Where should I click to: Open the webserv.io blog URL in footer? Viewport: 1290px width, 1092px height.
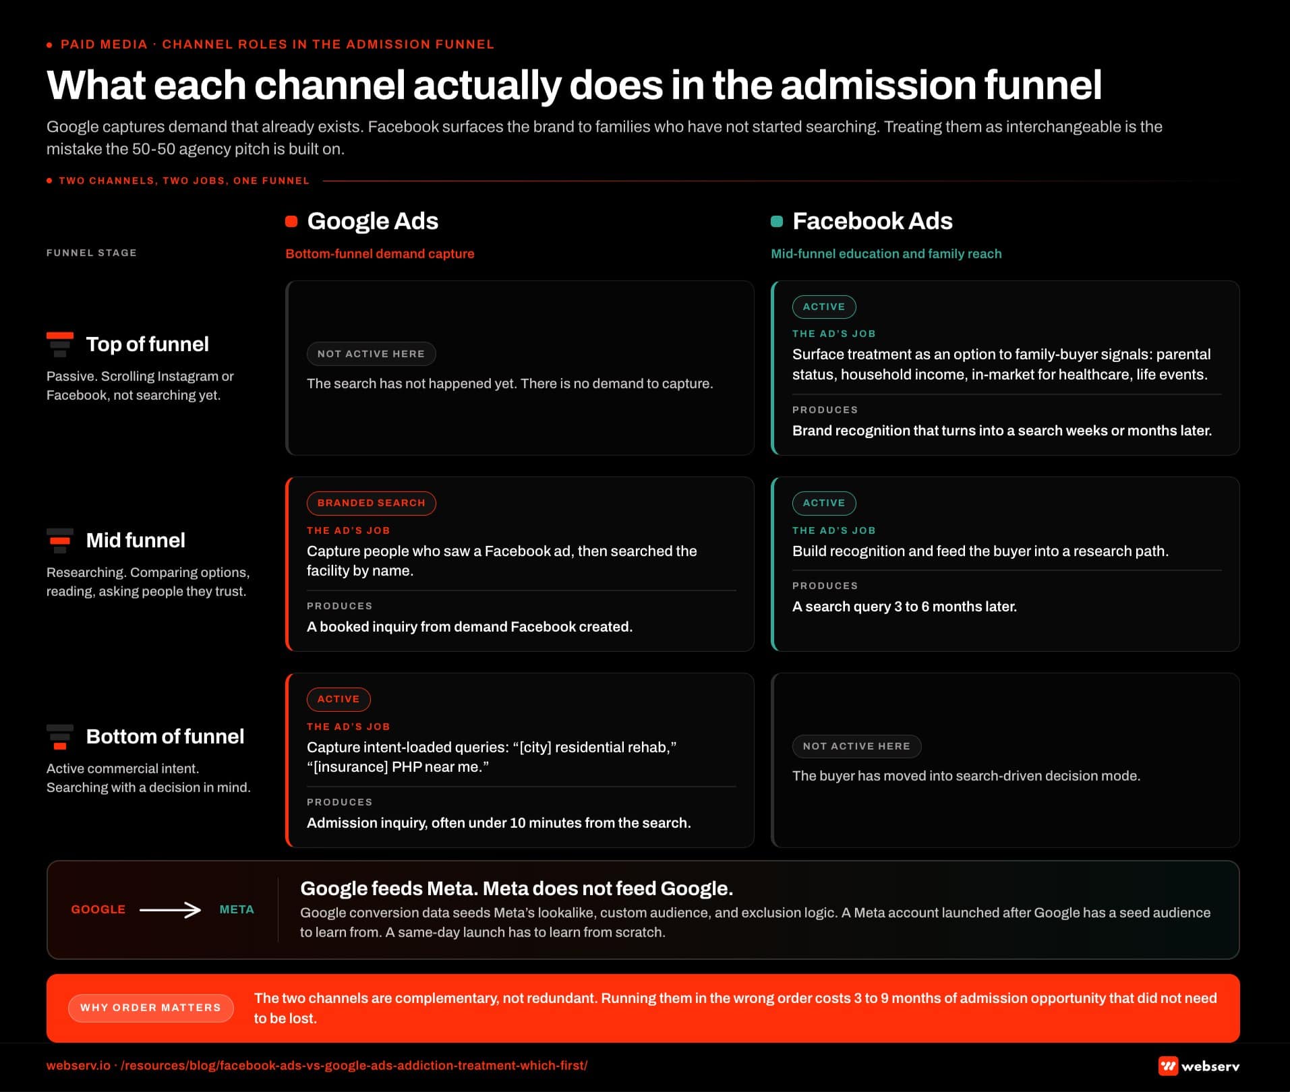[x=317, y=1066]
